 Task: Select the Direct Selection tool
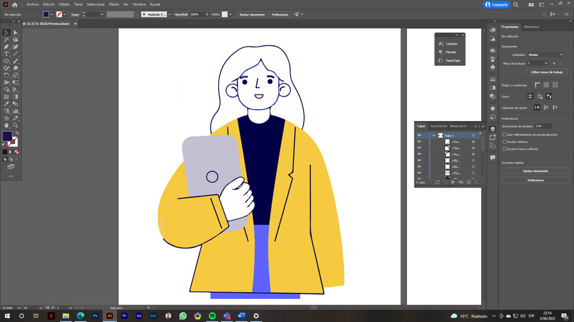16,32
